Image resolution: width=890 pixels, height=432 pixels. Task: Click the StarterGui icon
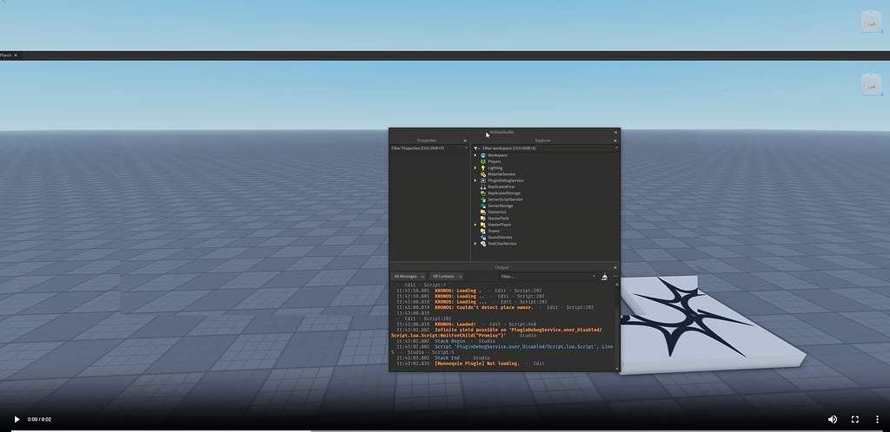point(483,212)
